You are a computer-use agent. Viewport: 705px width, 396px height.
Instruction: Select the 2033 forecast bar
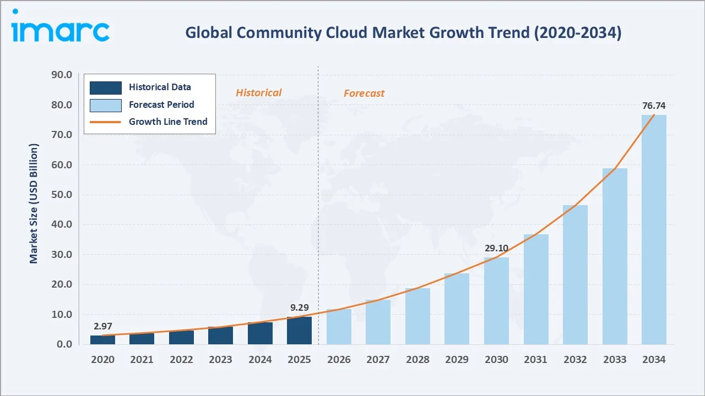(x=615, y=256)
